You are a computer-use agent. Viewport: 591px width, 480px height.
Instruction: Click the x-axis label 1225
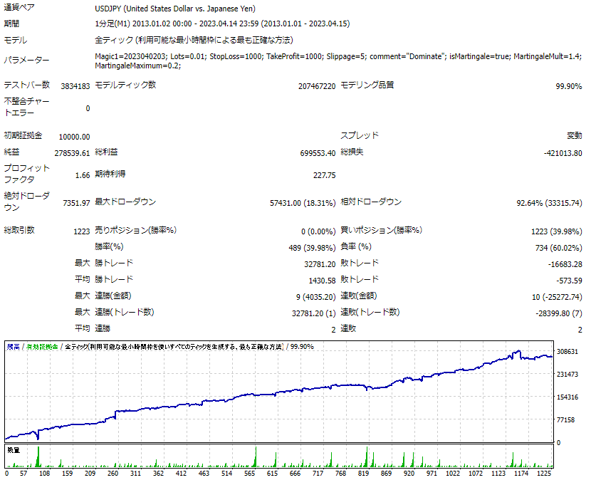[x=544, y=473]
